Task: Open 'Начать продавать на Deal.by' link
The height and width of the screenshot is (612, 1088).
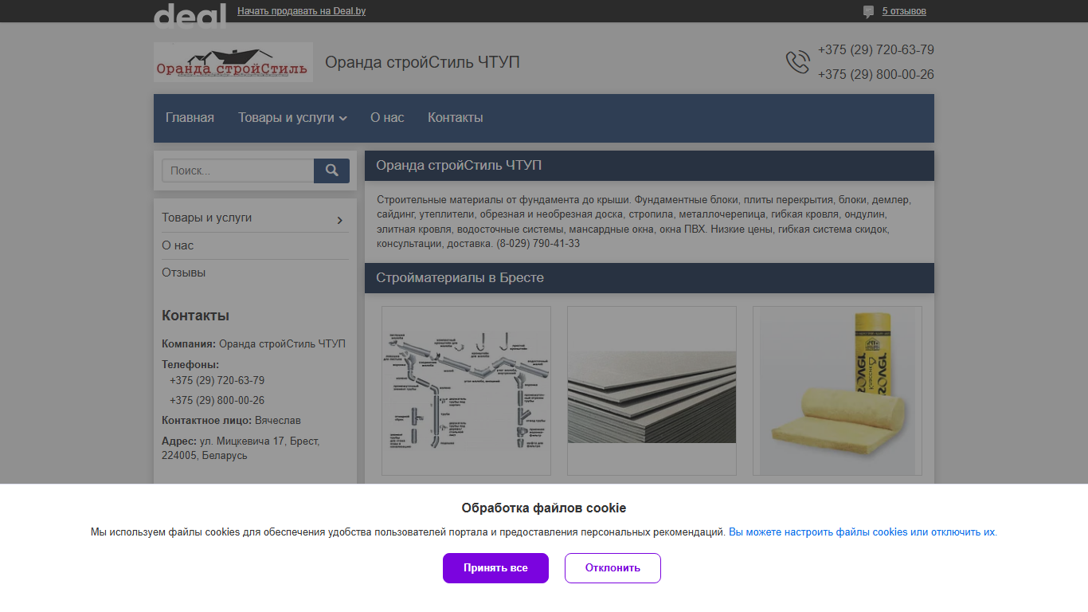Action: pyautogui.click(x=301, y=11)
